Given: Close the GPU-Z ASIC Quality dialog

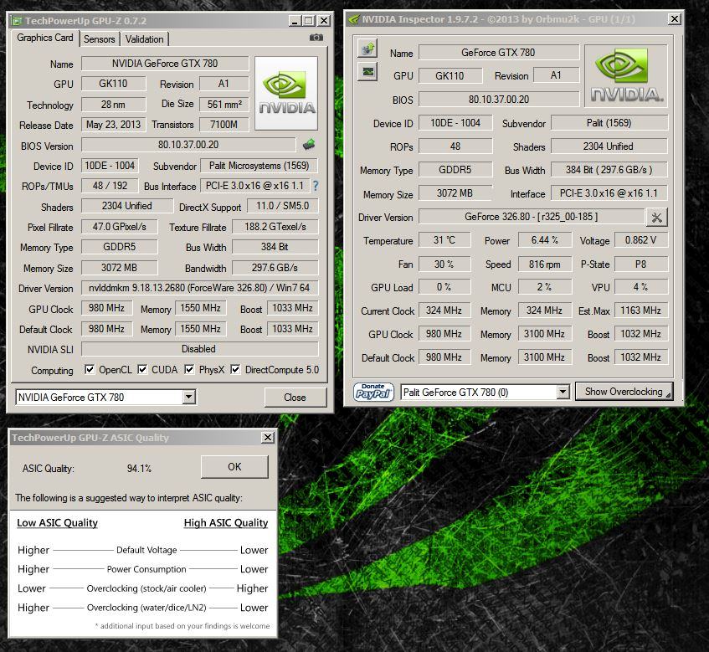Looking at the screenshot, I should tap(268, 437).
